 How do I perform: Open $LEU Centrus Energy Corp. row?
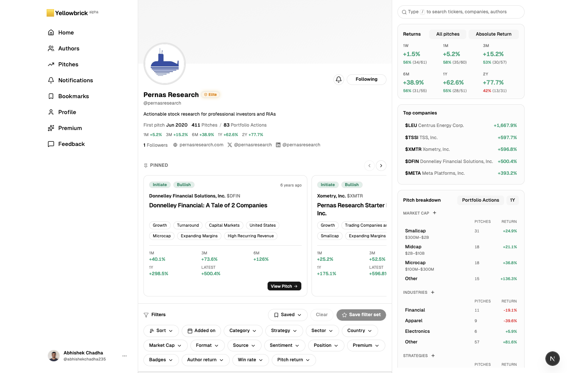pyautogui.click(x=461, y=125)
